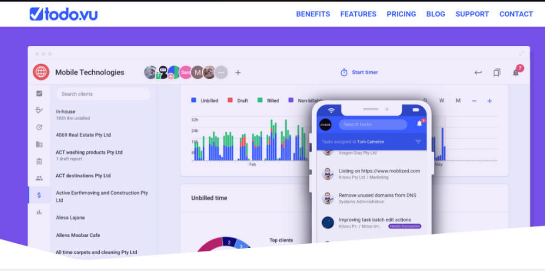The width and height of the screenshot is (545, 271).
Task: Select Allens Moobar Cafe client
Action: [x=78, y=235]
